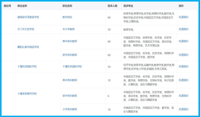Open 十堰东风国际学校 position name link
The image size is (200, 117).
point(72,66)
